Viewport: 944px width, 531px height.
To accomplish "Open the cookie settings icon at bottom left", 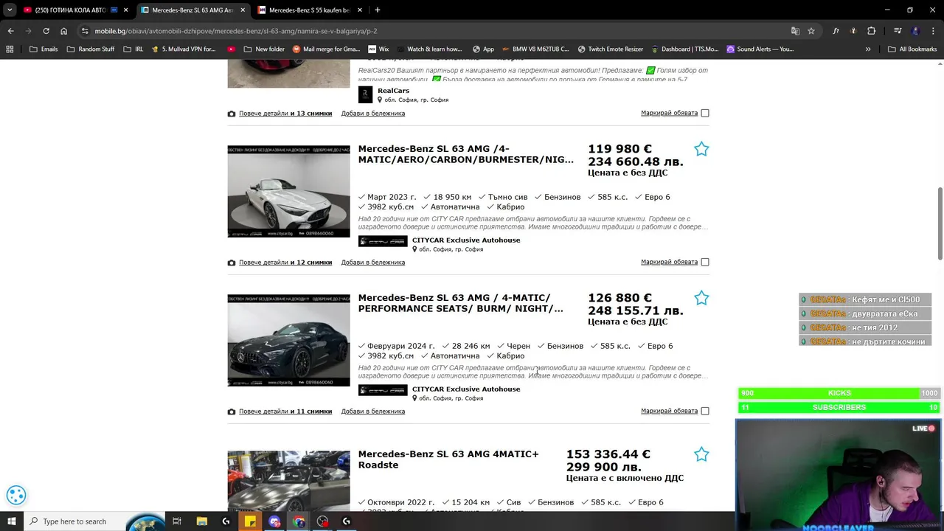I will [16, 495].
